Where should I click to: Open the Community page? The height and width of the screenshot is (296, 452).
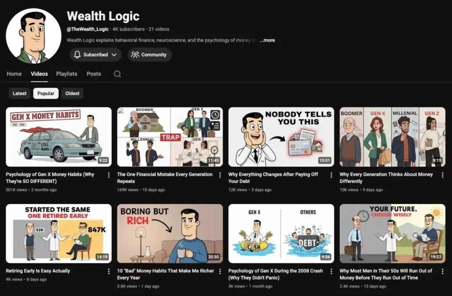pos(149,54)
